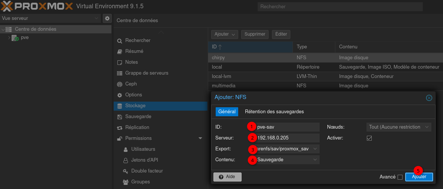The width and height of the screenshot is (443, 189).
Task: Enable the Avancé checkbox
Action: pyautogui.click(x=400, y=177)
